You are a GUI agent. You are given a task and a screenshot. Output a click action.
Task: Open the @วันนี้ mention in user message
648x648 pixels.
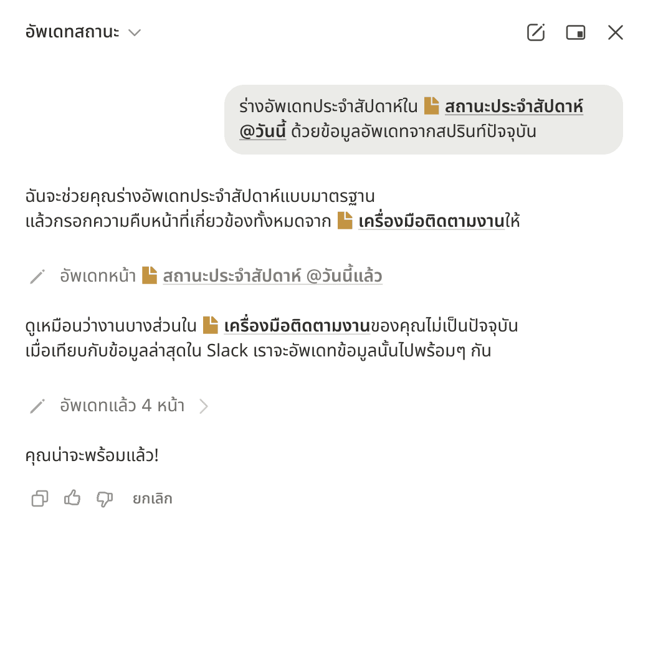262,131
